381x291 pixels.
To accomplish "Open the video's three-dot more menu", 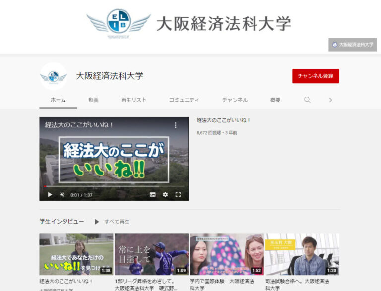I will [x=175, y=125].
